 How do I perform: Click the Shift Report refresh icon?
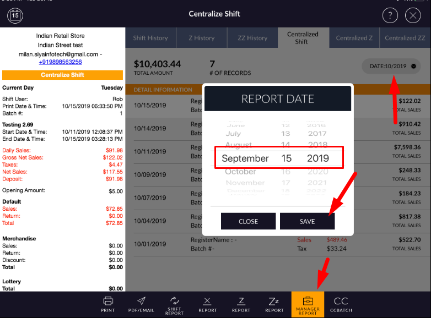174,300
